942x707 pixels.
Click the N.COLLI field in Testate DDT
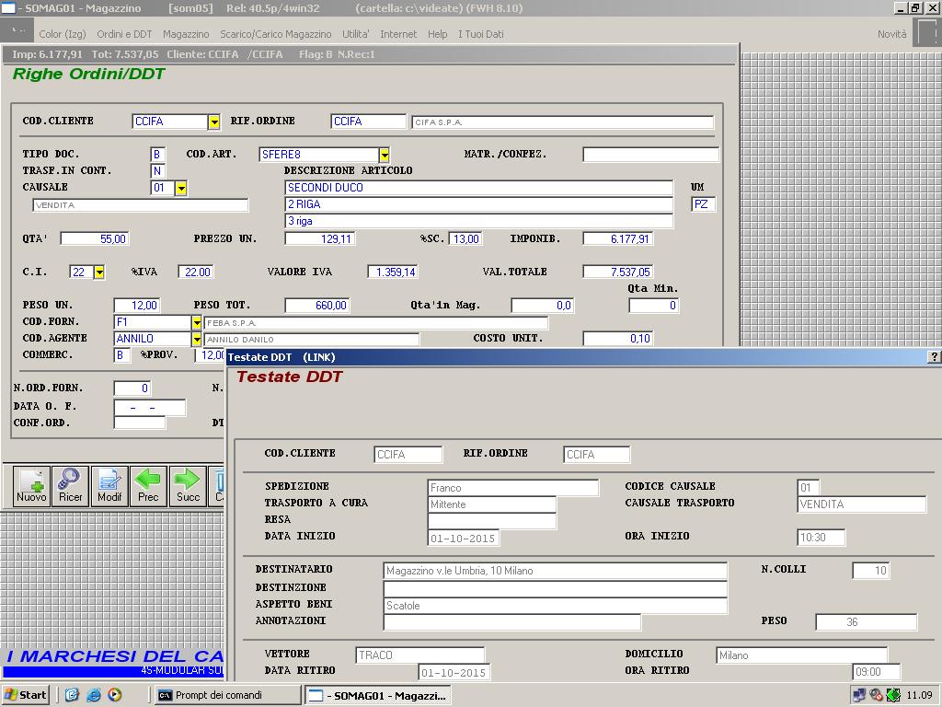(871, 571)
